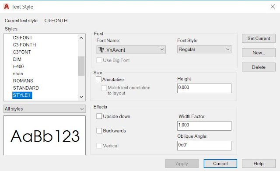The width and height of the screenshot is (280, 171).
Task: Select highlighted STYLE1 style
Action: click(x=22, y=95)
